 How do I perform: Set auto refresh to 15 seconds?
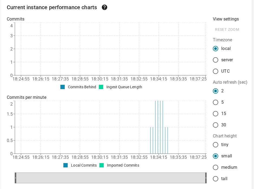pos(216,114)
